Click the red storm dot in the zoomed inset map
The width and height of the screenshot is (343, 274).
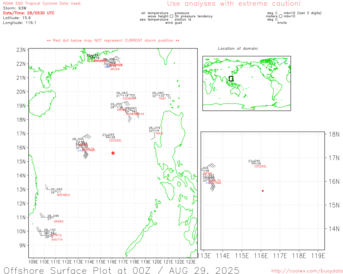coord(263,191)
